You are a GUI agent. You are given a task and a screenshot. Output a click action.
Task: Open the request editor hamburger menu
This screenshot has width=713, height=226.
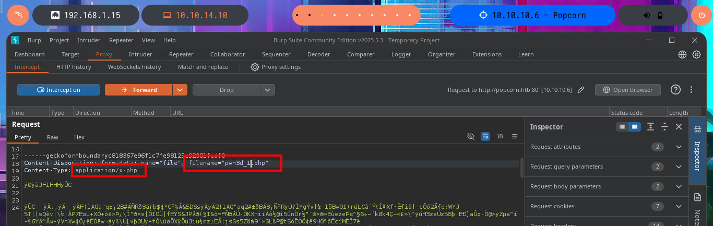(x=515, y=137)
